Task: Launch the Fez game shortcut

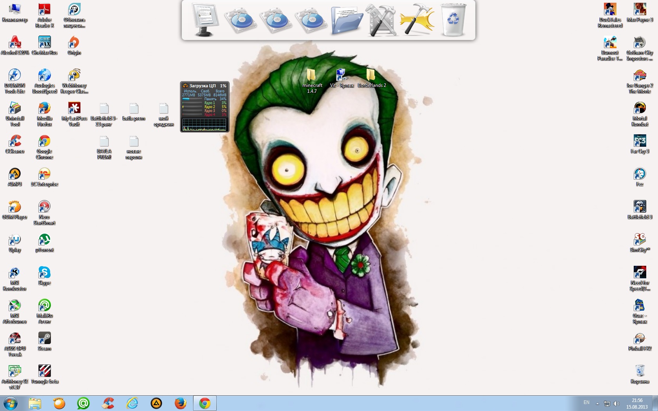Action: pyautogui.click(x=640, y=177)
